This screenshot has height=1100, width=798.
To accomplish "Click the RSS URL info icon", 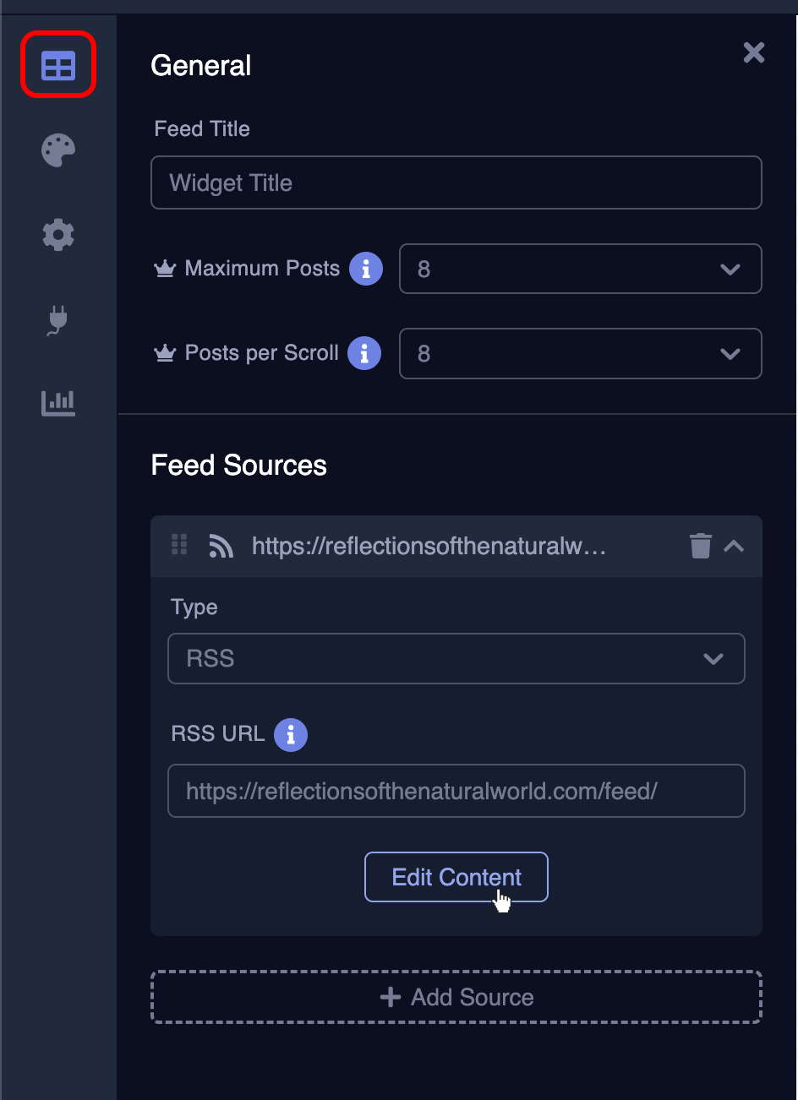I will (x=291, y=734).
